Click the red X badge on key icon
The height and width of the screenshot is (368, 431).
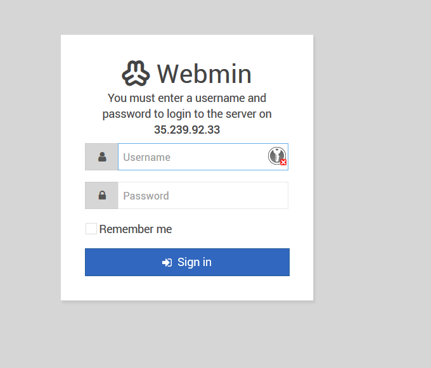pos(283,162)
